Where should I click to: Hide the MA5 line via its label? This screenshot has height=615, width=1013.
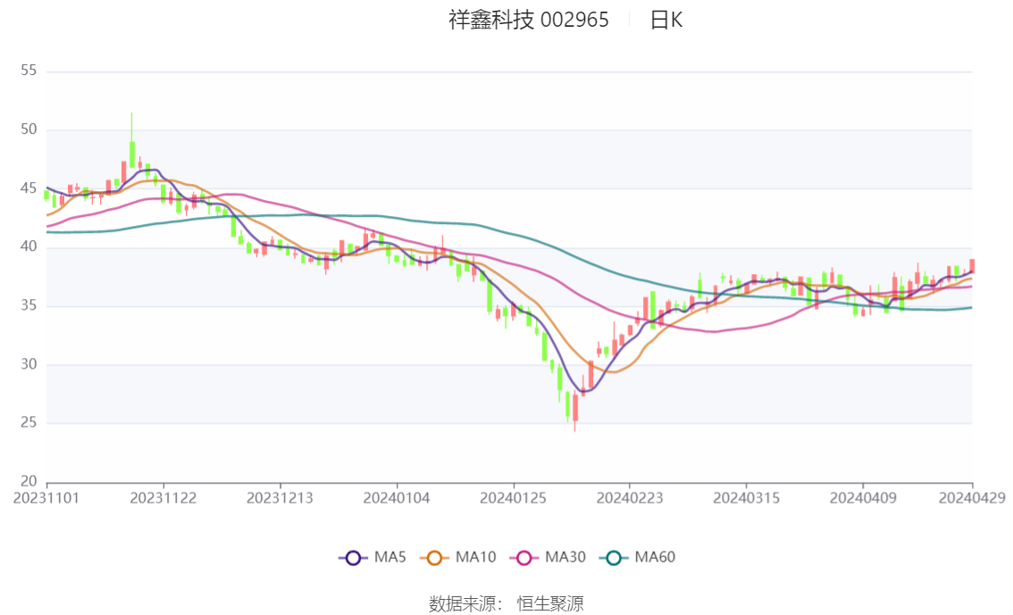tap(390, 557)
